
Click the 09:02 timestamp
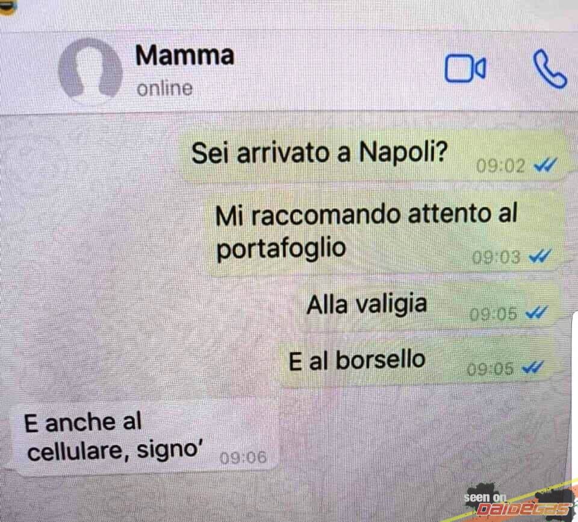[x=500, y=166]
